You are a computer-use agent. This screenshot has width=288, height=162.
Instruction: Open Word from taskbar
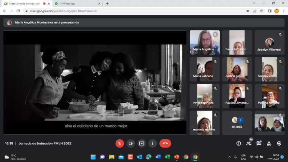coord(158,157)
